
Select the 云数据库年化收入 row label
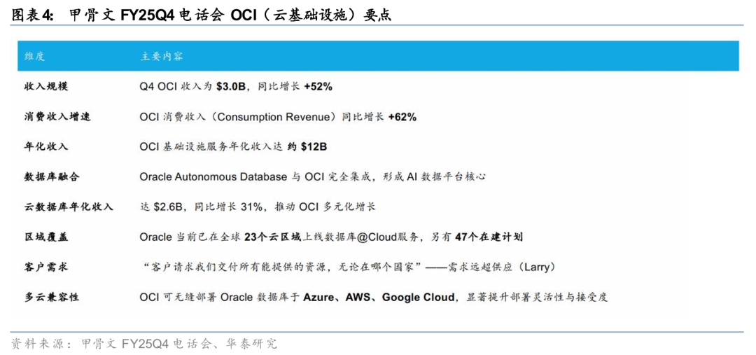68,207
